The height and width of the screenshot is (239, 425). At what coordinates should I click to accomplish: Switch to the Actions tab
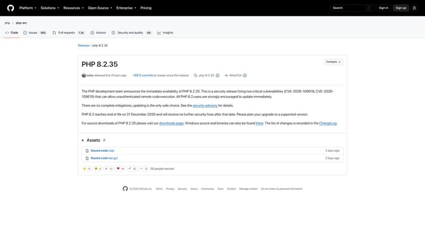coord(98,32)
